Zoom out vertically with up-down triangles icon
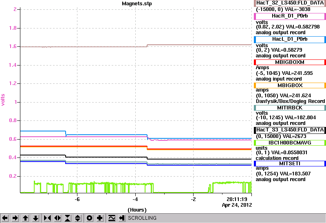The width and height of the screenshot is (326, 223). [x=78, y=218]
